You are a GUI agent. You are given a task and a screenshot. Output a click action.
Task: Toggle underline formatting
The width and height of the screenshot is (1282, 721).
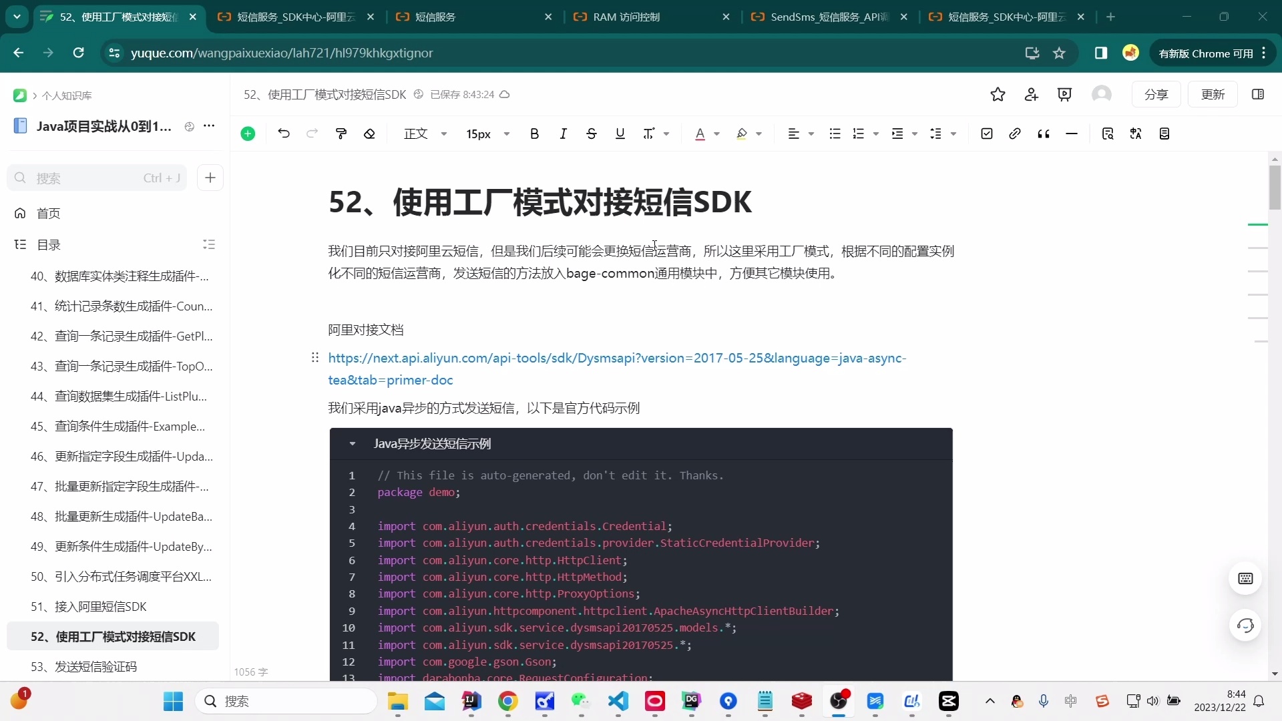point(620,134)
